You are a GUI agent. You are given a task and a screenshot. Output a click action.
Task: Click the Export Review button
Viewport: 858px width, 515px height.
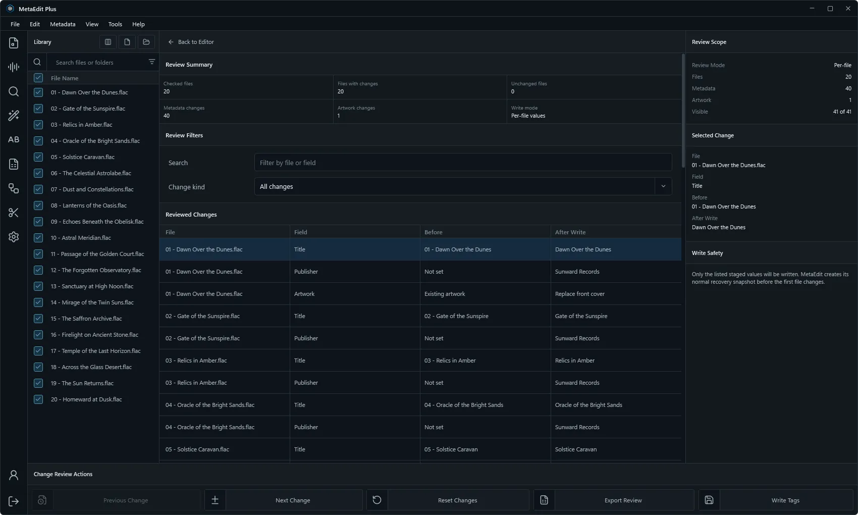[x=614, y=500]
